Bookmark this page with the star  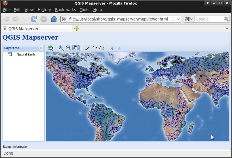tap(173, 19)
